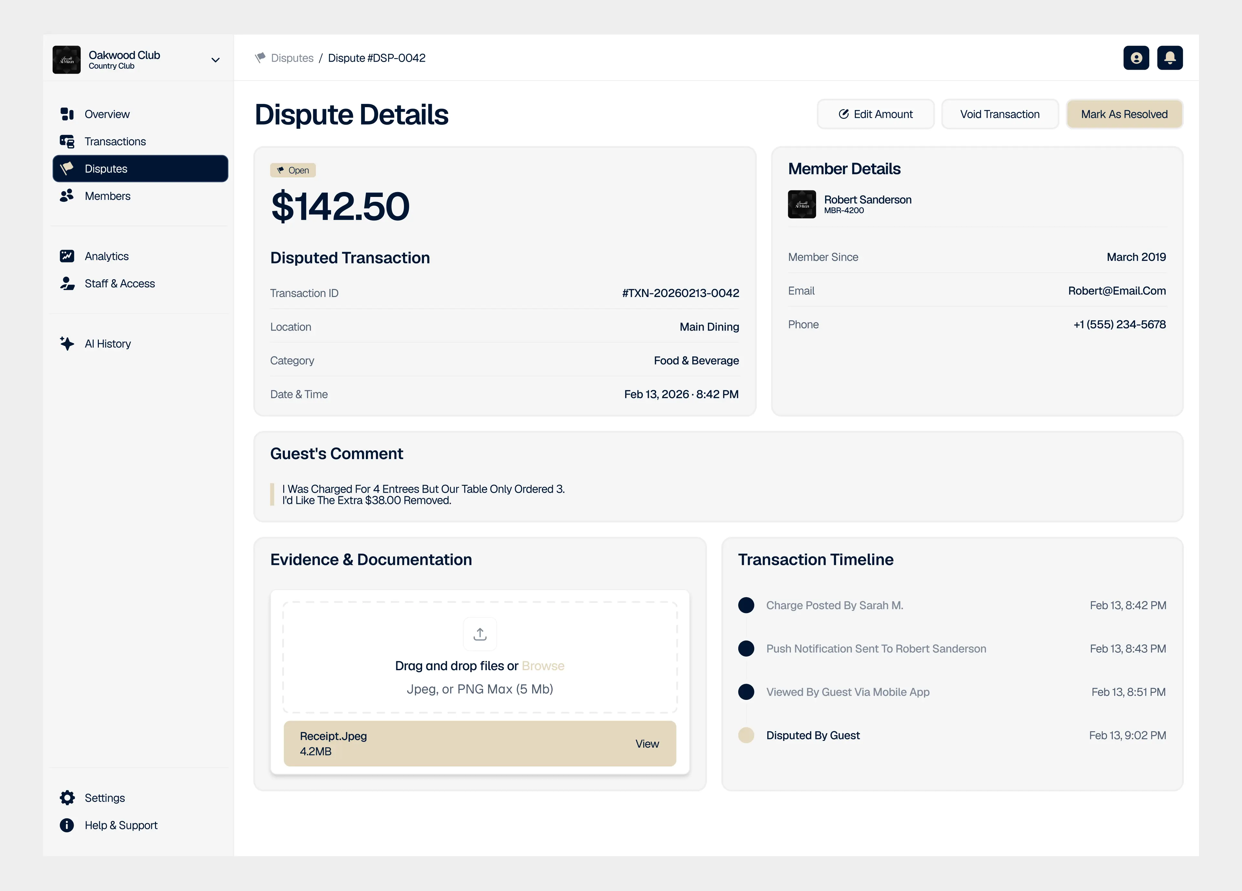The height and width of the screenshot is (891, 1242).
Task: Select Dispute #DSP-0042 in breadcrumb
Action: [x=377, y=57]
